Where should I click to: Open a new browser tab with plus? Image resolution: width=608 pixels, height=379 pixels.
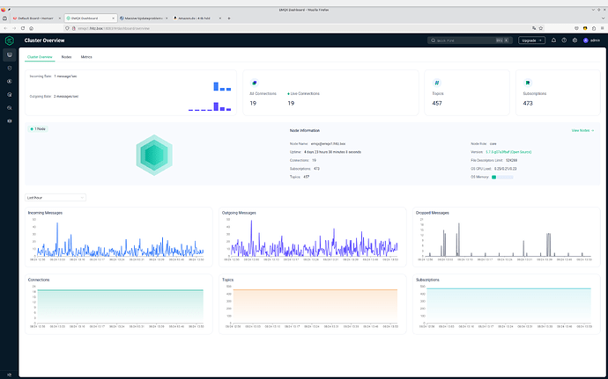[x=229, y=18]
